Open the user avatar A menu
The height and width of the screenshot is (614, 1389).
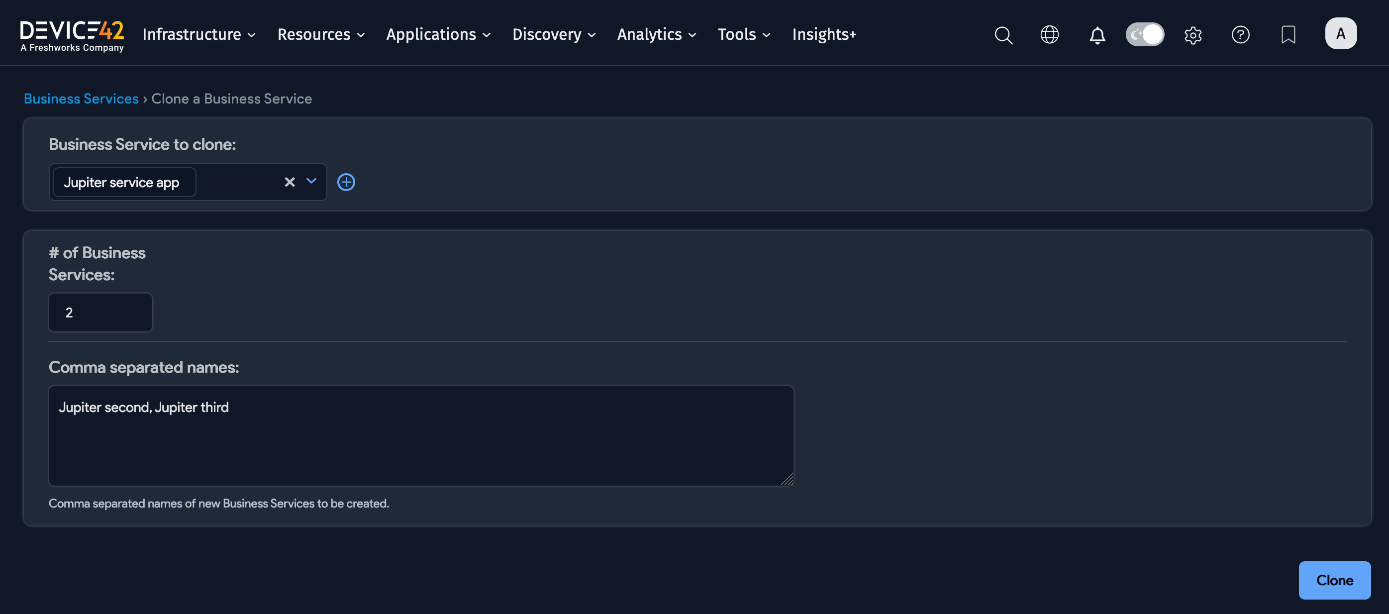[1340, 34]
